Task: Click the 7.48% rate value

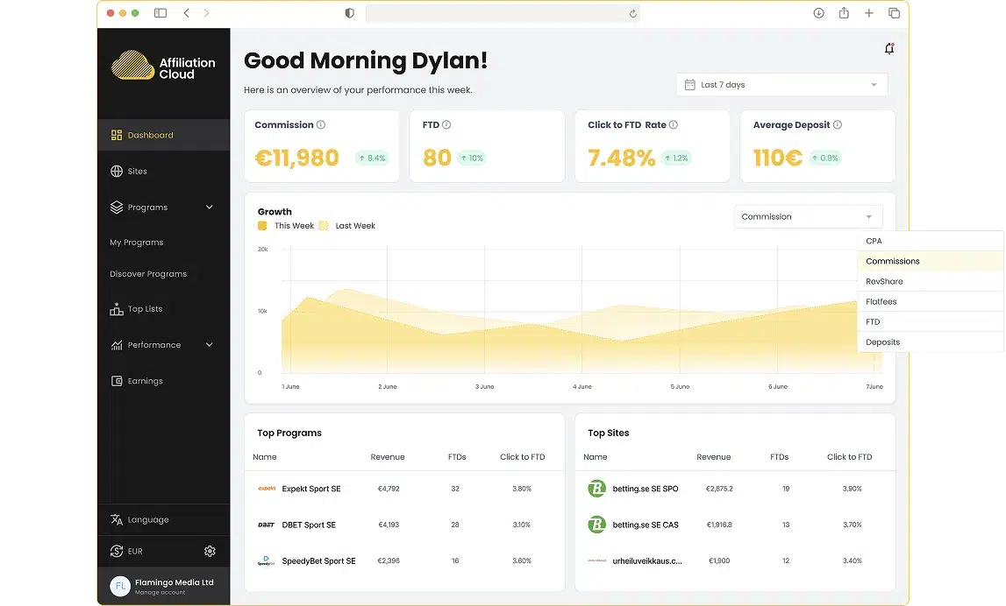Action: point(622,158)
